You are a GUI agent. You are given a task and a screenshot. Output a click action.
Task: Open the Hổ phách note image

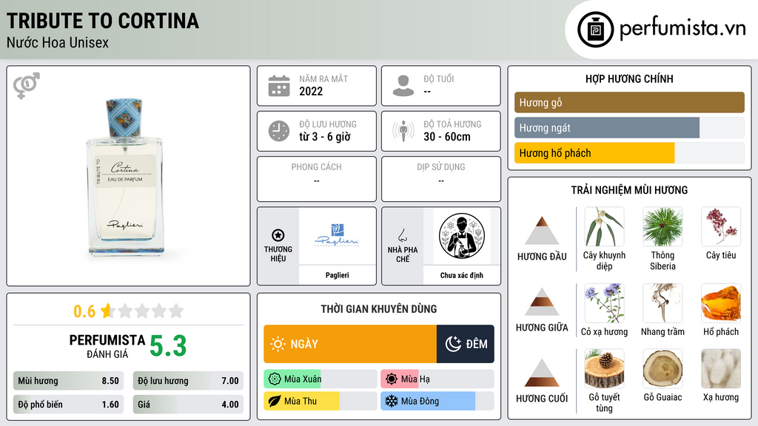tap(721, 303)
